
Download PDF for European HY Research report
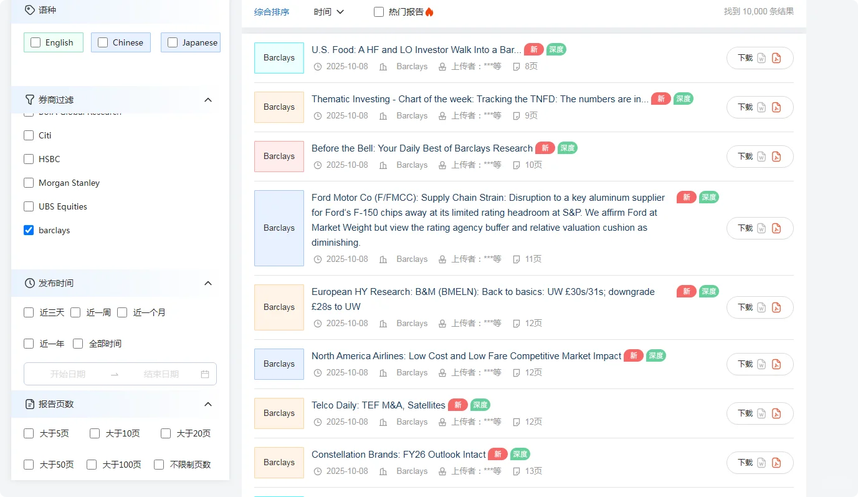(x=776, y=307)
